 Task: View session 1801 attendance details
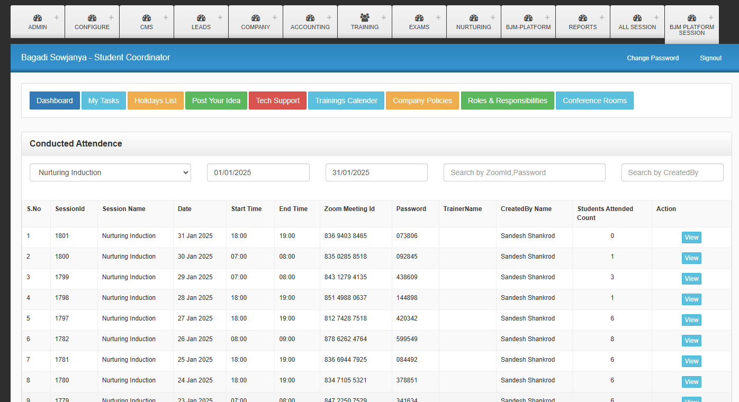(x=691, y=237)
